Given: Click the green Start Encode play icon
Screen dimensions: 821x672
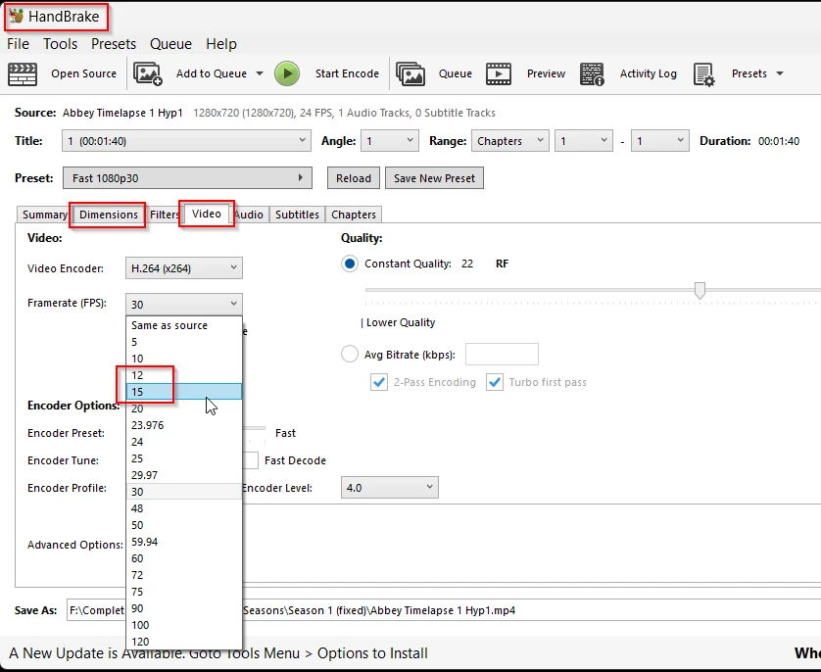Looking at the screenshot, I should [x=287, y=73].
